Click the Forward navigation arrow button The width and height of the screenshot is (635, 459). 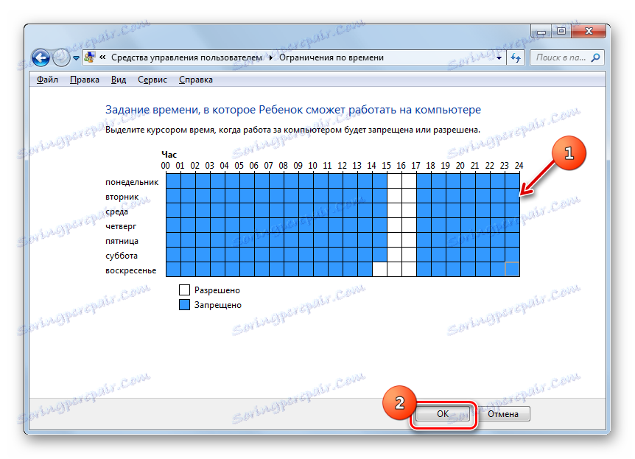(x=61, y=58)
